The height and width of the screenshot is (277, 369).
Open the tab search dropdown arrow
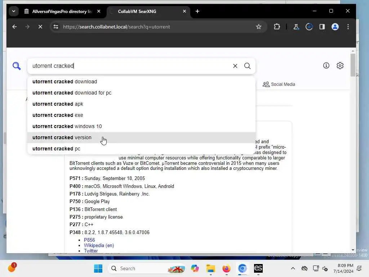14,11
